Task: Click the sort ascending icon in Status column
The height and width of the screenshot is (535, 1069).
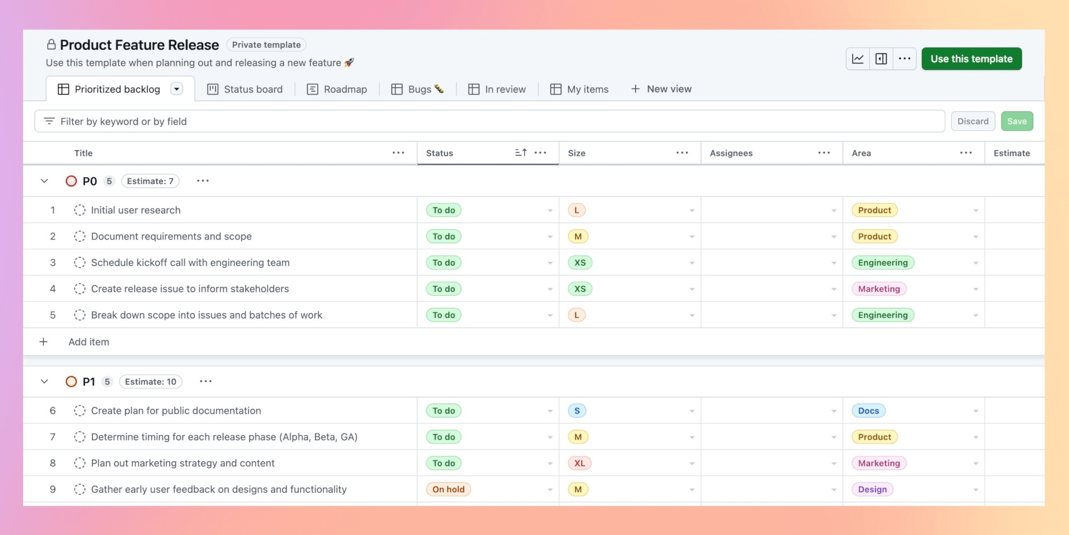Action: click(519, 152)
